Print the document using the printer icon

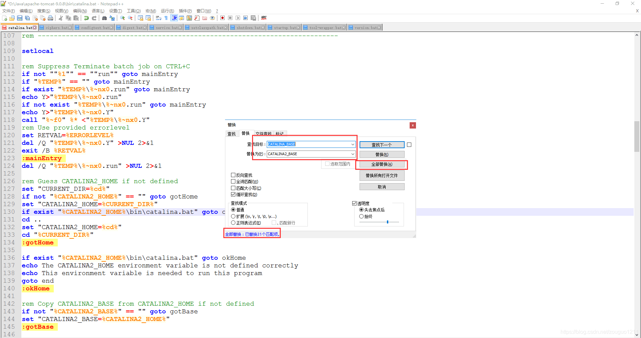[50, 18]
